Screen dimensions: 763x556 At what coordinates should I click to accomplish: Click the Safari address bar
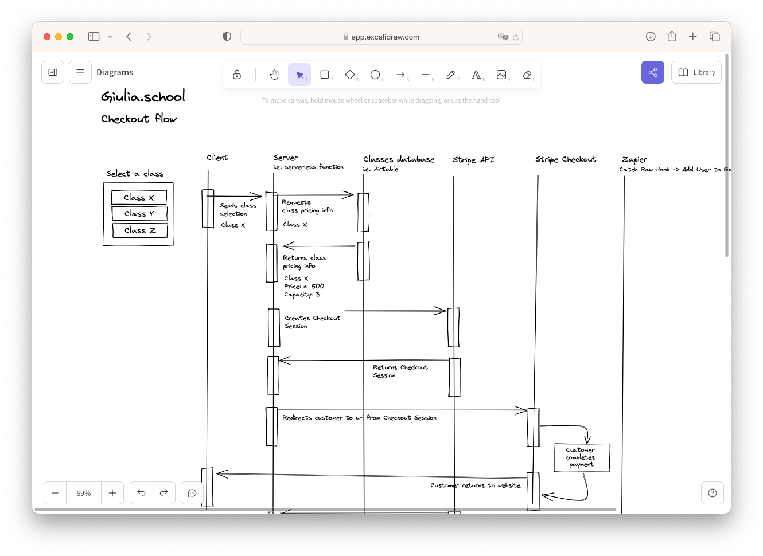[381, 37]
